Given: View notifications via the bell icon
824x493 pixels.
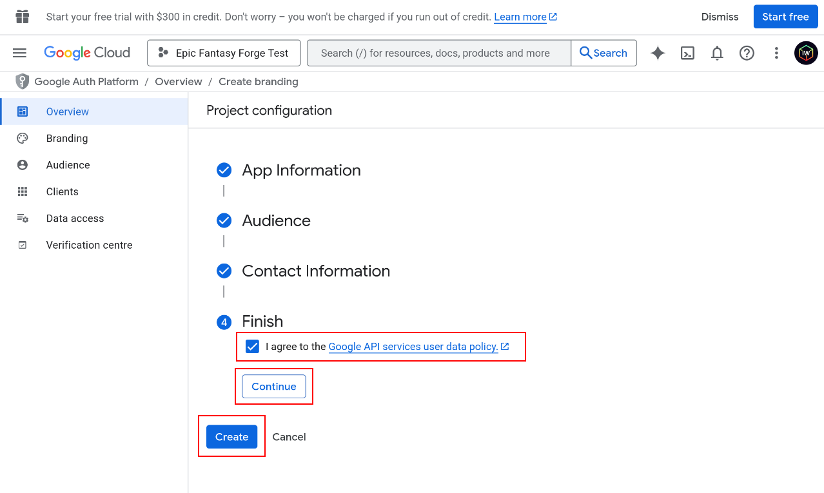Looking at the screenshot, I should pos(717,53).
